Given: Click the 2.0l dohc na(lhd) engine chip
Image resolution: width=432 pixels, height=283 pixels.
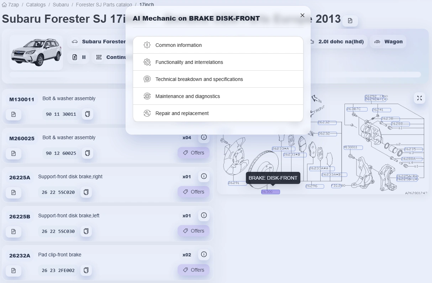Looking at the screenshot, I should 337,42.
